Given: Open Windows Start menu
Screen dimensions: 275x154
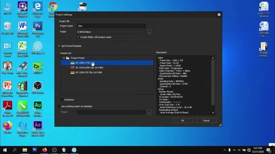Looking at the screenshot, I should pos(5,150).
